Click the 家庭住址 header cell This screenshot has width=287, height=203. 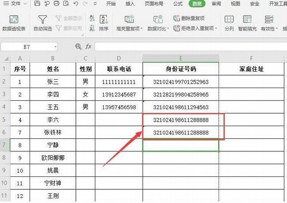click(x=252, y=69)
